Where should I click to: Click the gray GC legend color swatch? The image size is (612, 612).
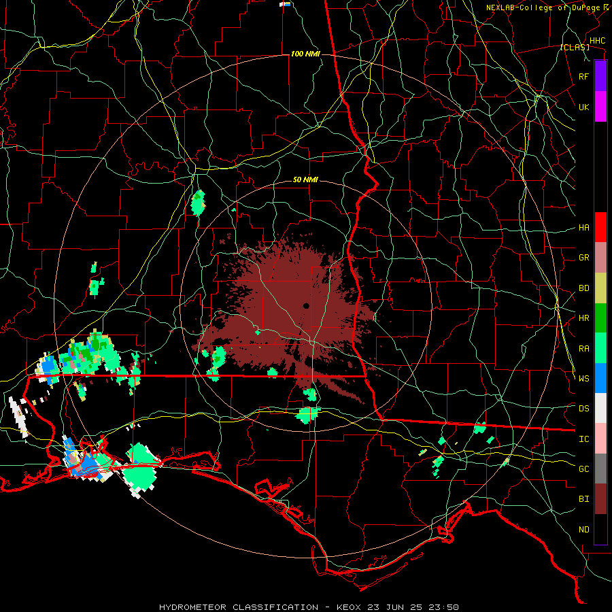[600, 469]
